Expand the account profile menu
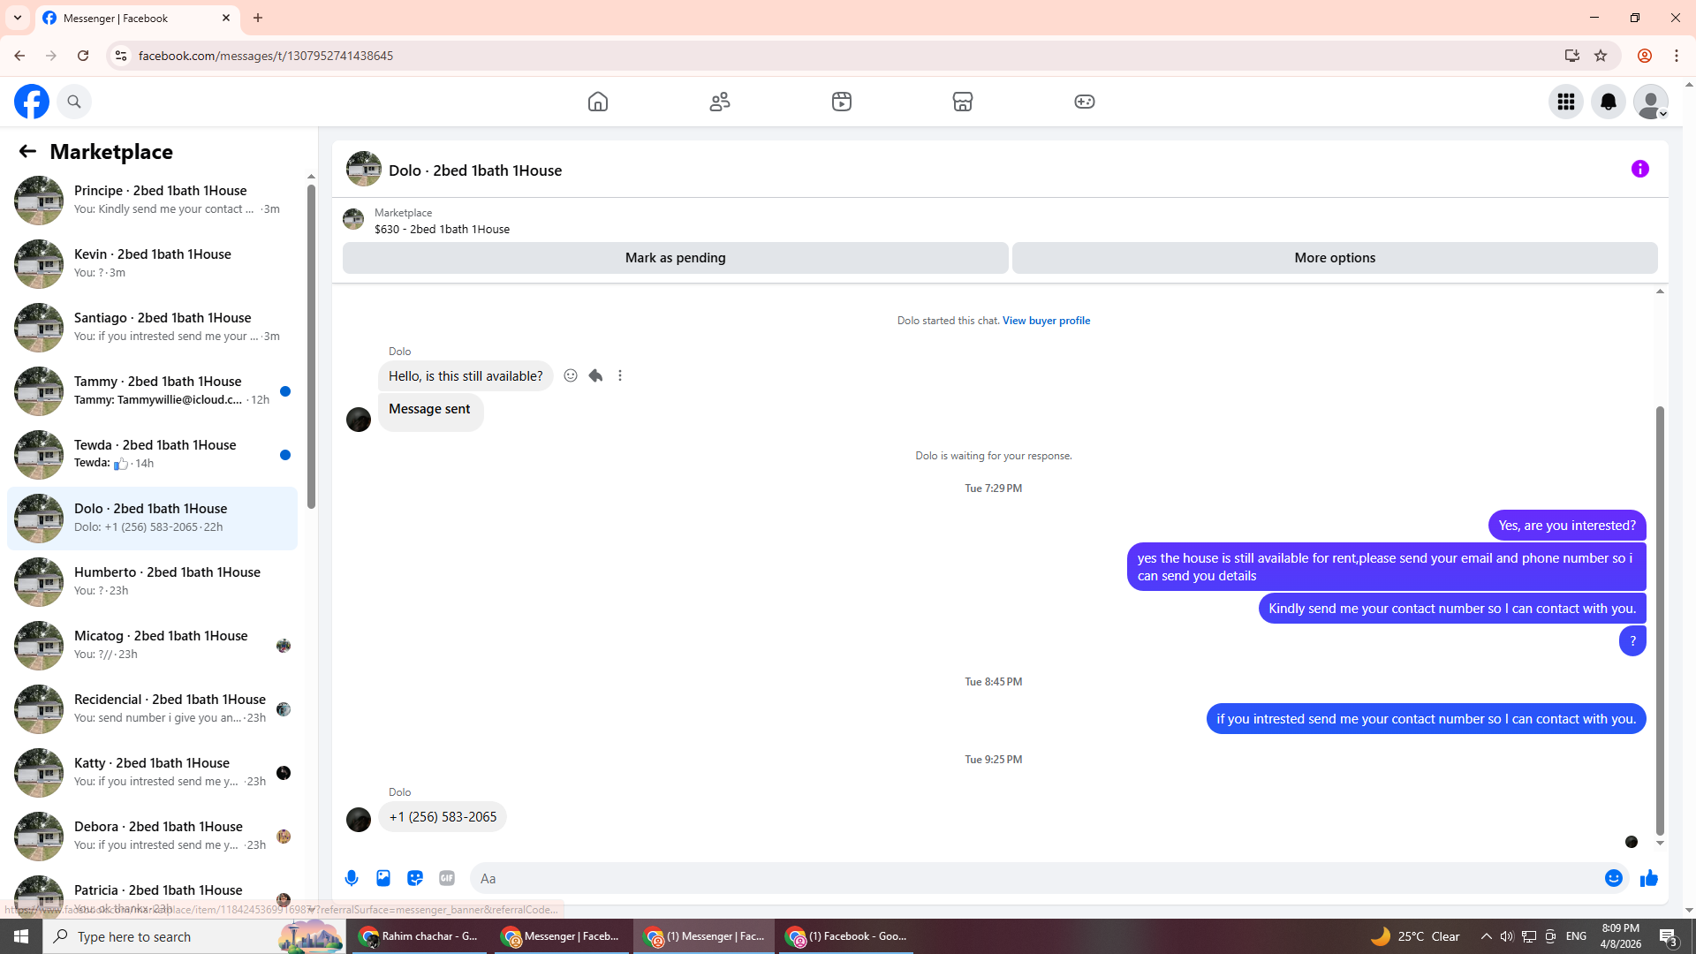1696x954 pixels. (x=1650, y=102)
